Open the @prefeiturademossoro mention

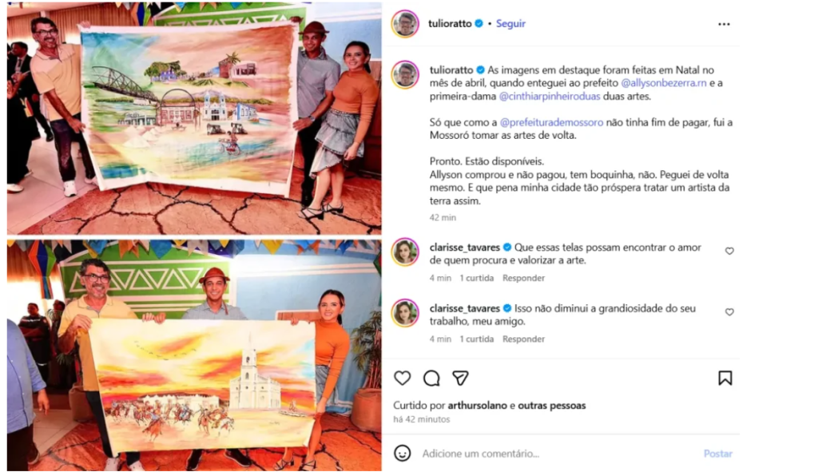pyautogui.click(x=551, y=122)
